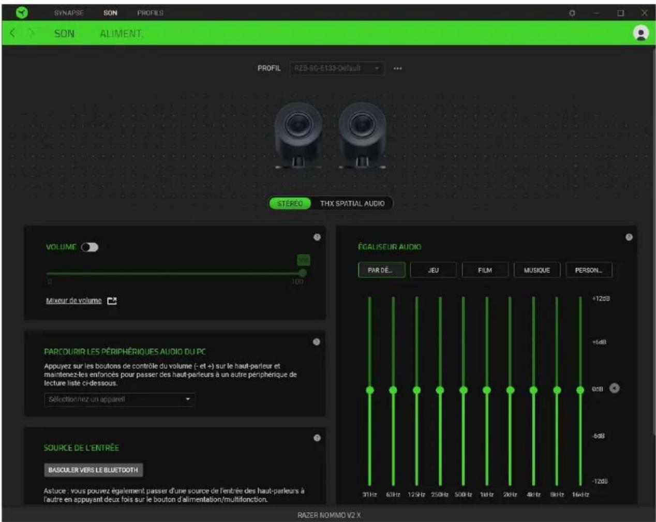This screenshot has height=522, width=656.
Task: Select the MUSIQUE equalizer preset
Action: point(536,270)
